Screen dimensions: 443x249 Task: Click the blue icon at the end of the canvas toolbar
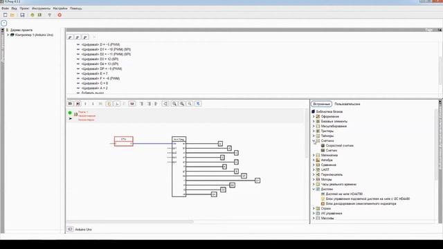pos(198,104)
